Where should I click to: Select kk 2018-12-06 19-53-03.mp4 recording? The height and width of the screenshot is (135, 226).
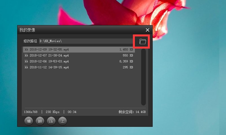pos(47,61)
